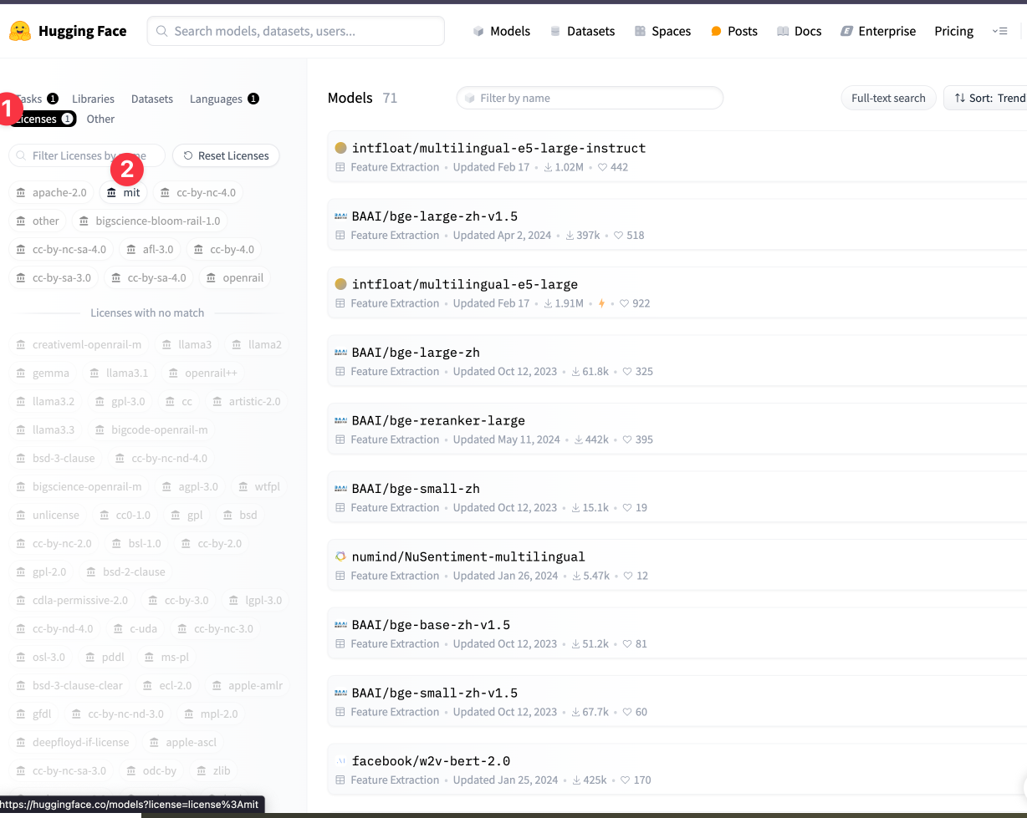Toggle the cc-by-nc-4.0 license filter
Screen dimensions: 1027x818
click(x=198, y=192)
